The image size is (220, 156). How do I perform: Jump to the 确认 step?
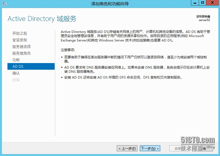point(16,73)
